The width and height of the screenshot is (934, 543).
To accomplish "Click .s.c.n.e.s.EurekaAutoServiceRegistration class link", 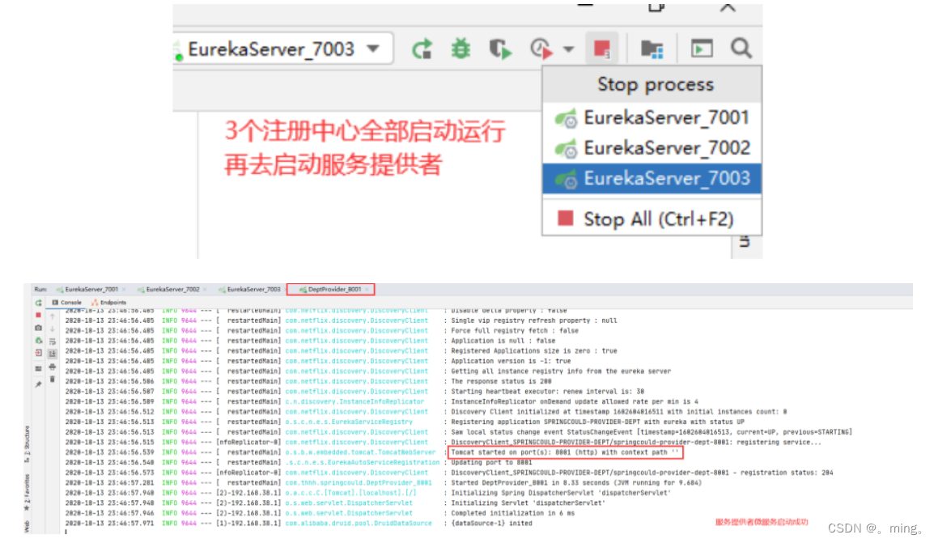I will click(362, 463).
